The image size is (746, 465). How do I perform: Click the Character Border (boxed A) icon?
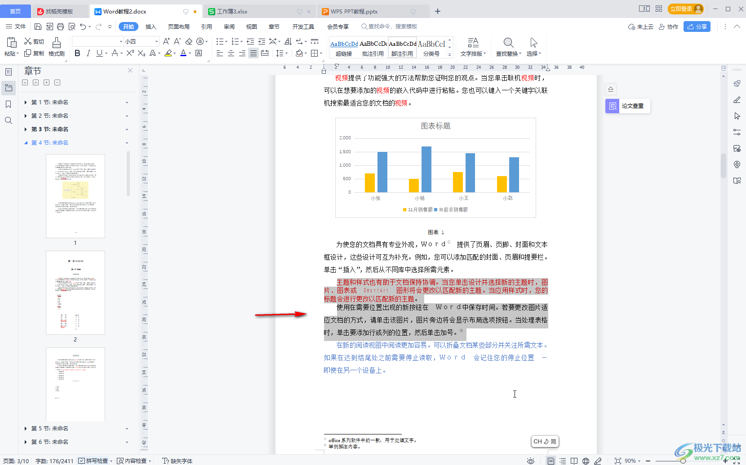pyautogui.click(x=199, y=53)
